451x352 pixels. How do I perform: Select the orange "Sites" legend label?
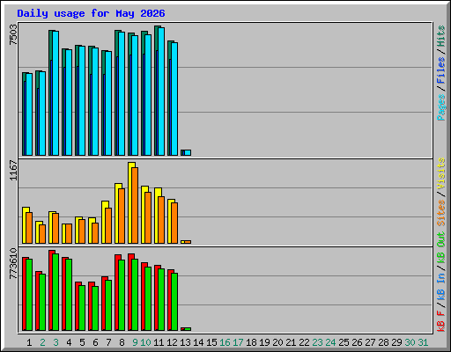(440, 213)
